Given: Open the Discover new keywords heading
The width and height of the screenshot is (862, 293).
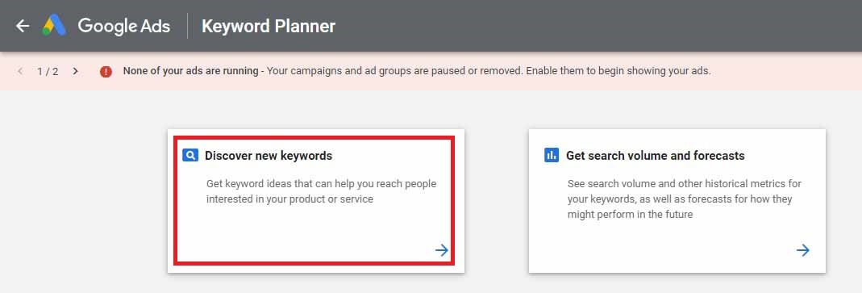Looking at the screenshot, I should coord(269,156).
